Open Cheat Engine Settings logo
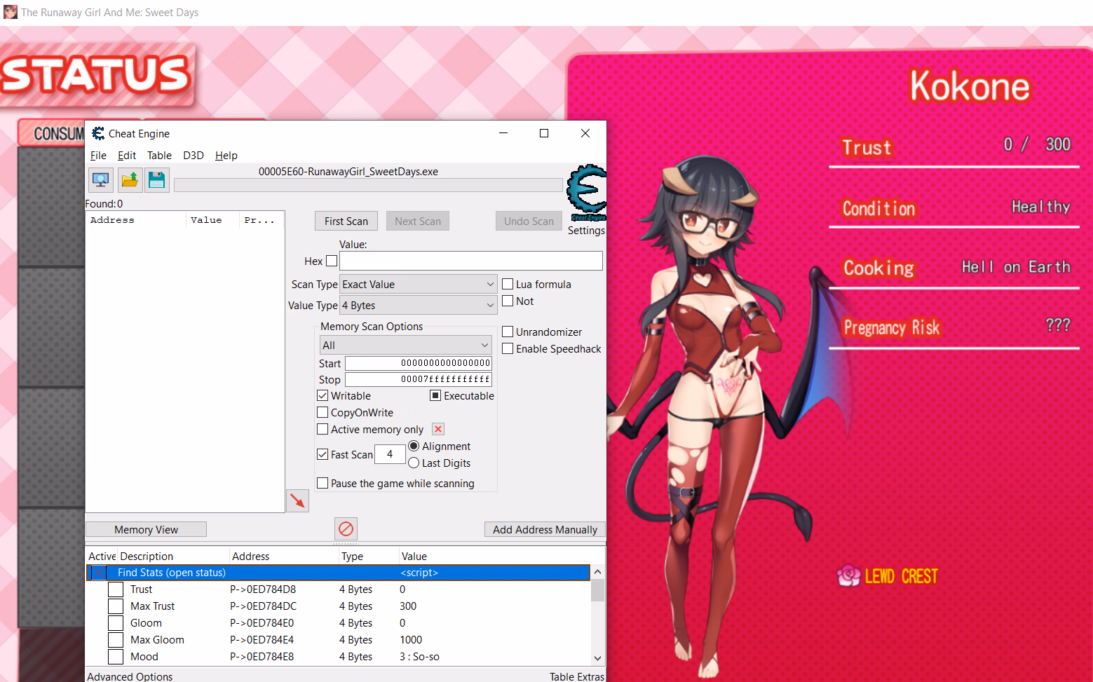 pos(586,191)
